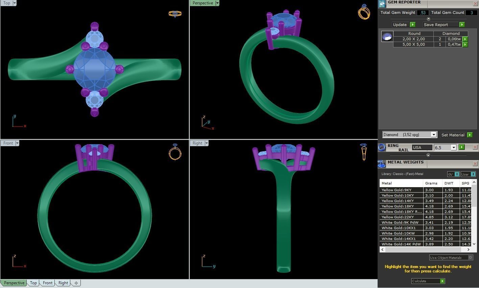Screen dimensions: 479x288
Task: Click the green apply arrow in Ring Rail
Action: click(x=462, y=147)
